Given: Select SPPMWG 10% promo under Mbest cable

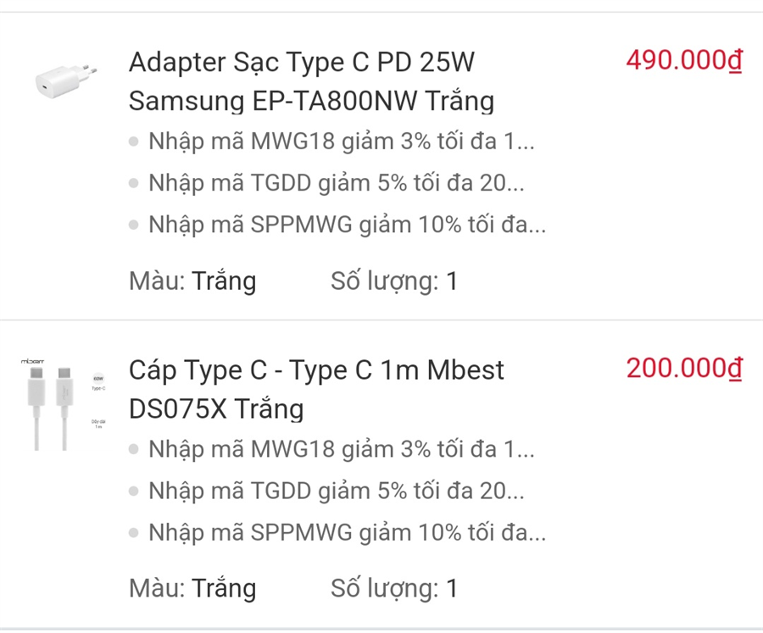Looking at the screenshot, I should point(347,532).
